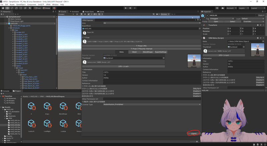The image size is (267, 146).
Task: Open Transform component help icon
Action: point(258,25)
